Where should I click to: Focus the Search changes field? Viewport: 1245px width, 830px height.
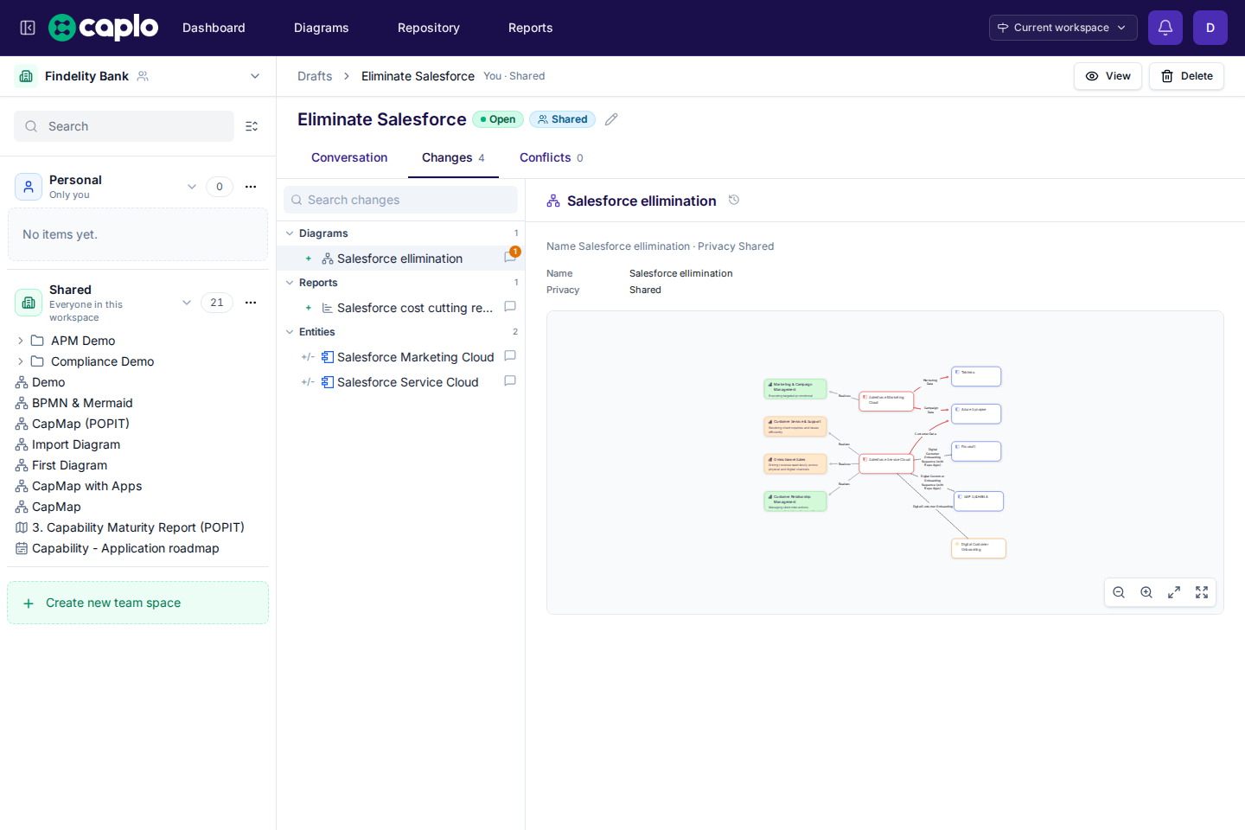coord(400,200)
